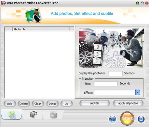The height and width of the screenshot is (127, 149).
Task: Click the Transition Time input field
Action: pos(106,84)
